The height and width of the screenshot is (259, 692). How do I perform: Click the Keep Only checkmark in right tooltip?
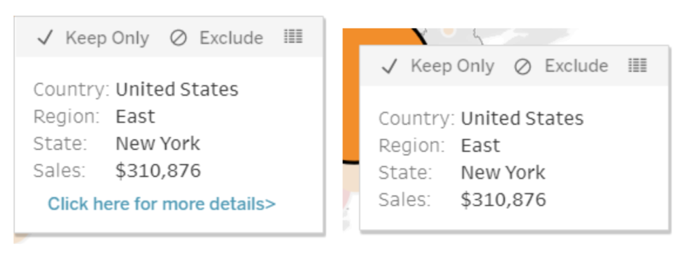pos(390,66)
